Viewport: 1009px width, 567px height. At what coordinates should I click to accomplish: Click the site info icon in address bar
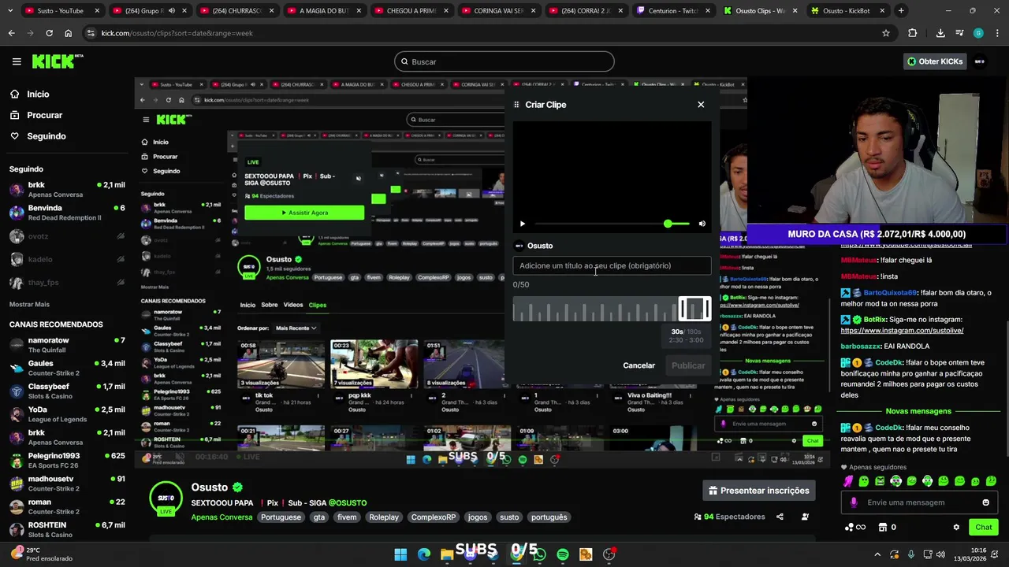[x=91, y=33]
